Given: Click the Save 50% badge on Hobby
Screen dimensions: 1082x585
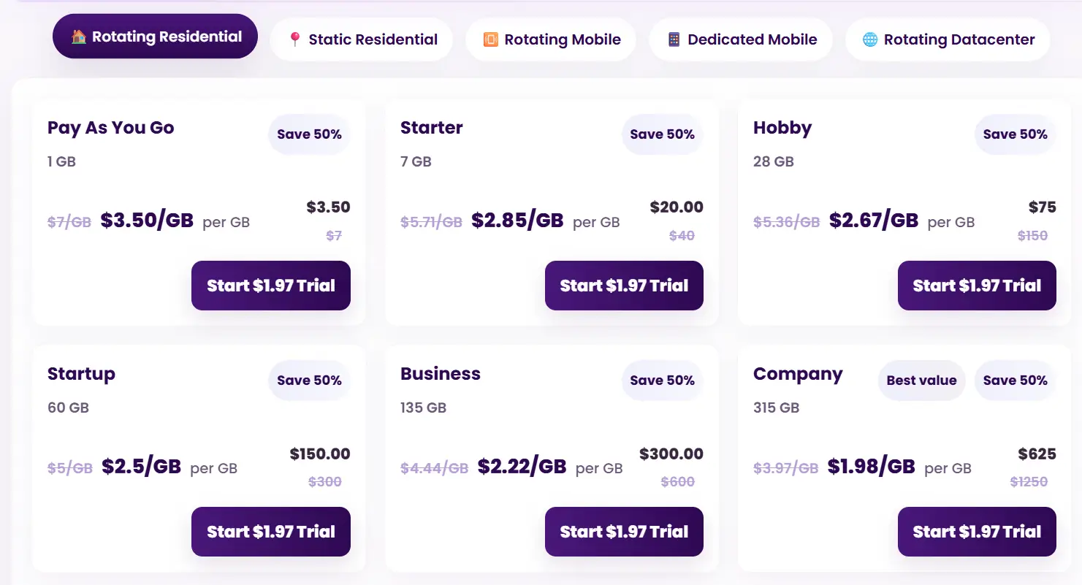Looking at the screenshot, I should [1015, 134].
